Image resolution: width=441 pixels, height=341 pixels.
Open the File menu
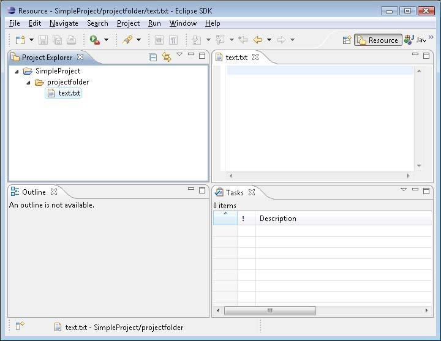click(x=14, y=23)
